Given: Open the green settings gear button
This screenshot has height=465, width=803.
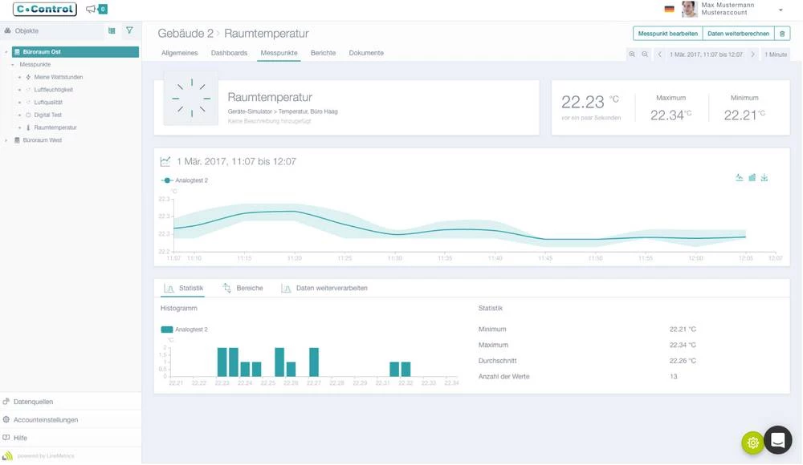Looking at the screenshot, I should pos(752,443).
